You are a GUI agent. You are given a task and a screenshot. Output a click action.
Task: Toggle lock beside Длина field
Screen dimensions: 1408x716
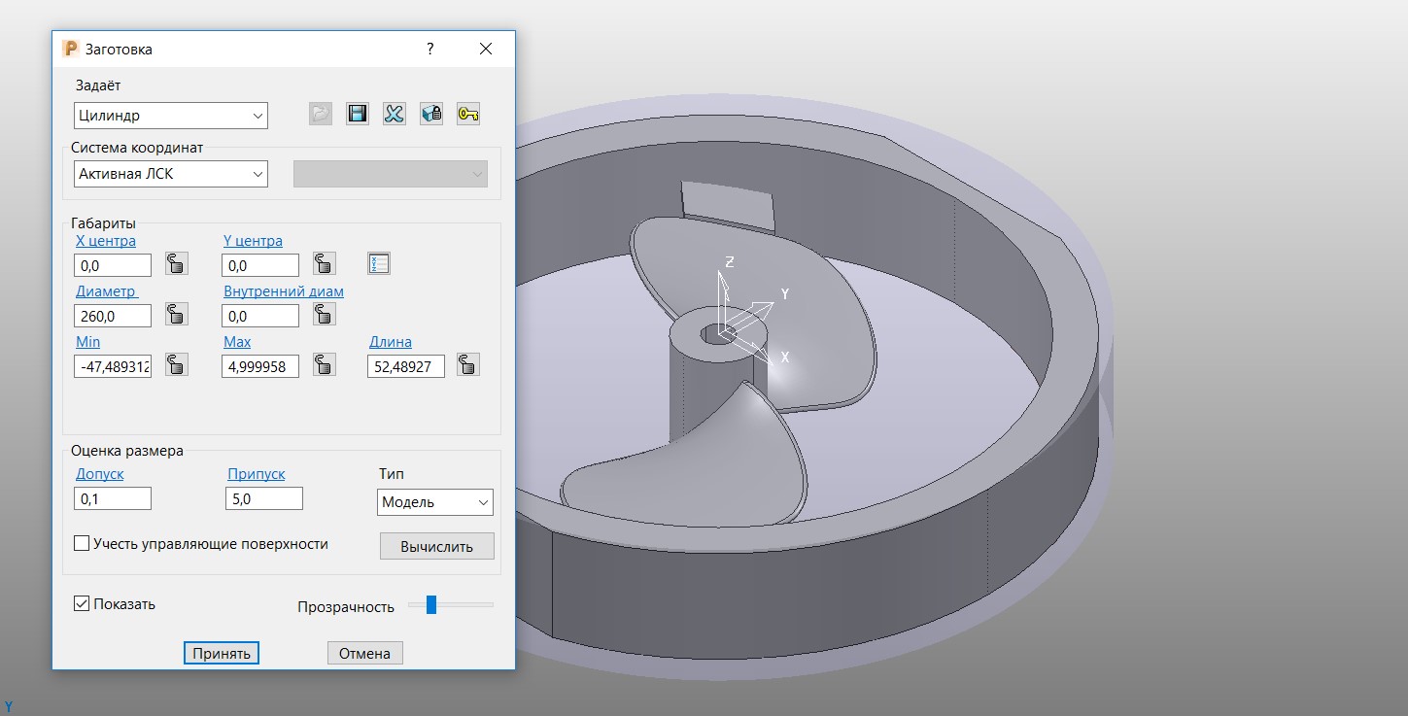[x=467, y=365]
